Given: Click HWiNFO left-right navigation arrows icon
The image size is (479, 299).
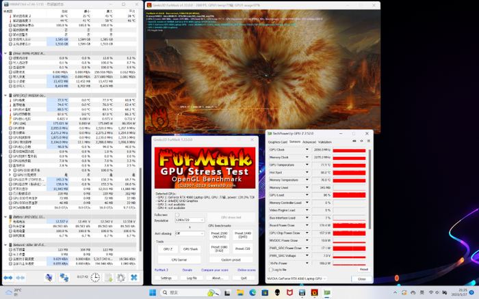Looking at the screenshot, I should tap(9, 278).
